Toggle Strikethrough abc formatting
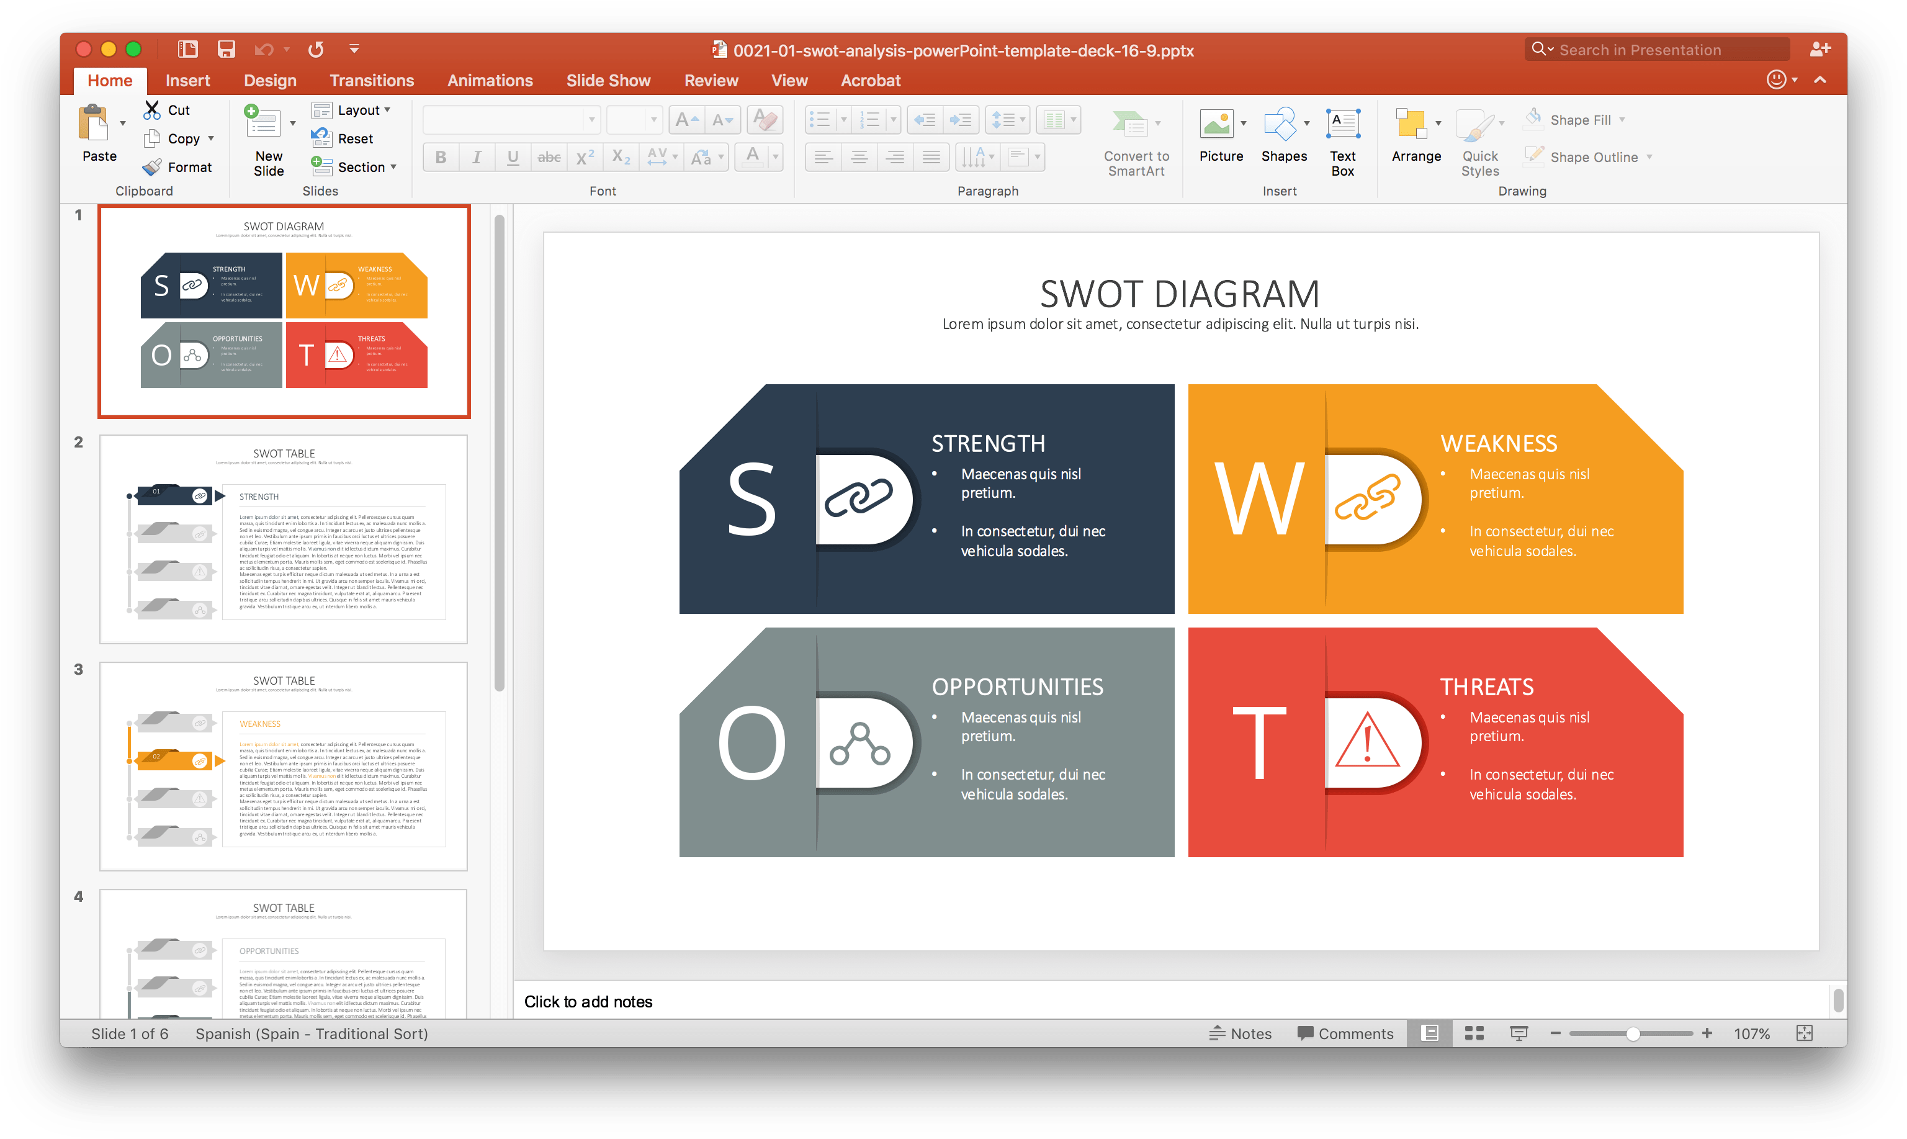The width and height of the screenshot is (1907, 1139). click(549, 157)
